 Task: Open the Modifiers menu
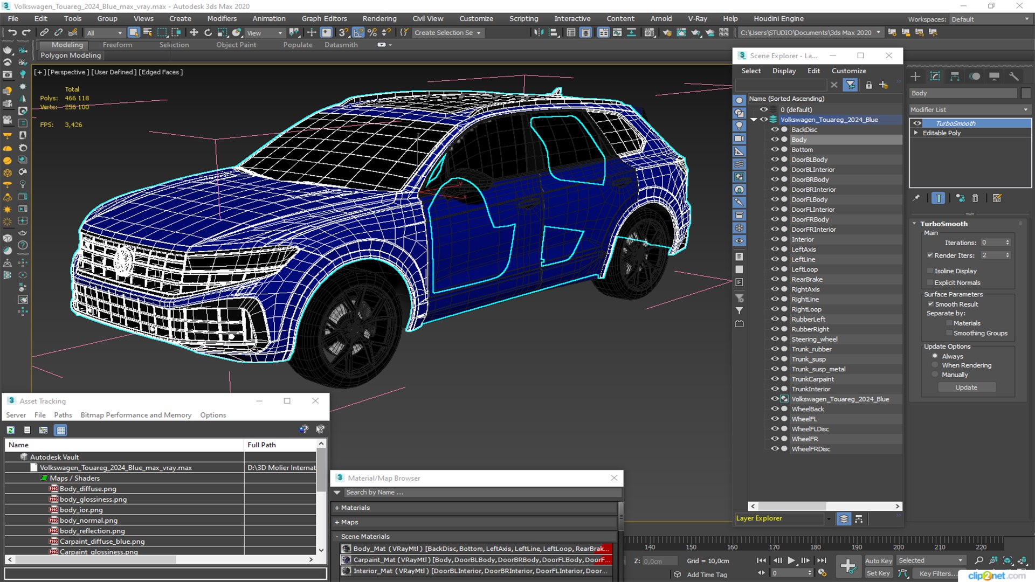[x=222, y=19]
